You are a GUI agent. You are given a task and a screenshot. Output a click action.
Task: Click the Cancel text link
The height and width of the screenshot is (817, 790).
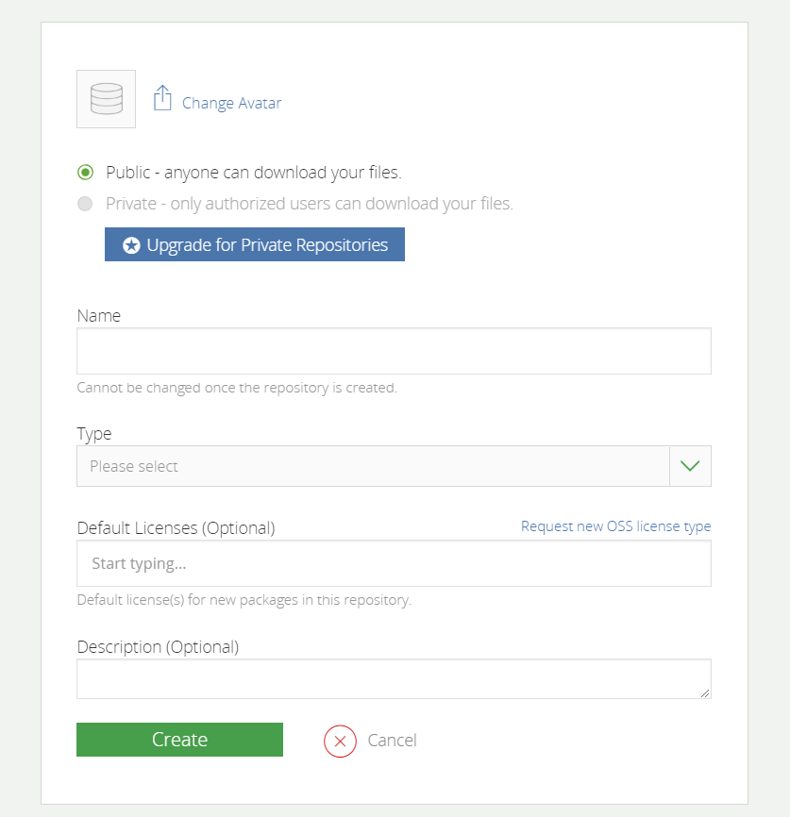[x=392, y=741]
